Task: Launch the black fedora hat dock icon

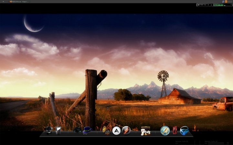Action: tap(77, 130)
